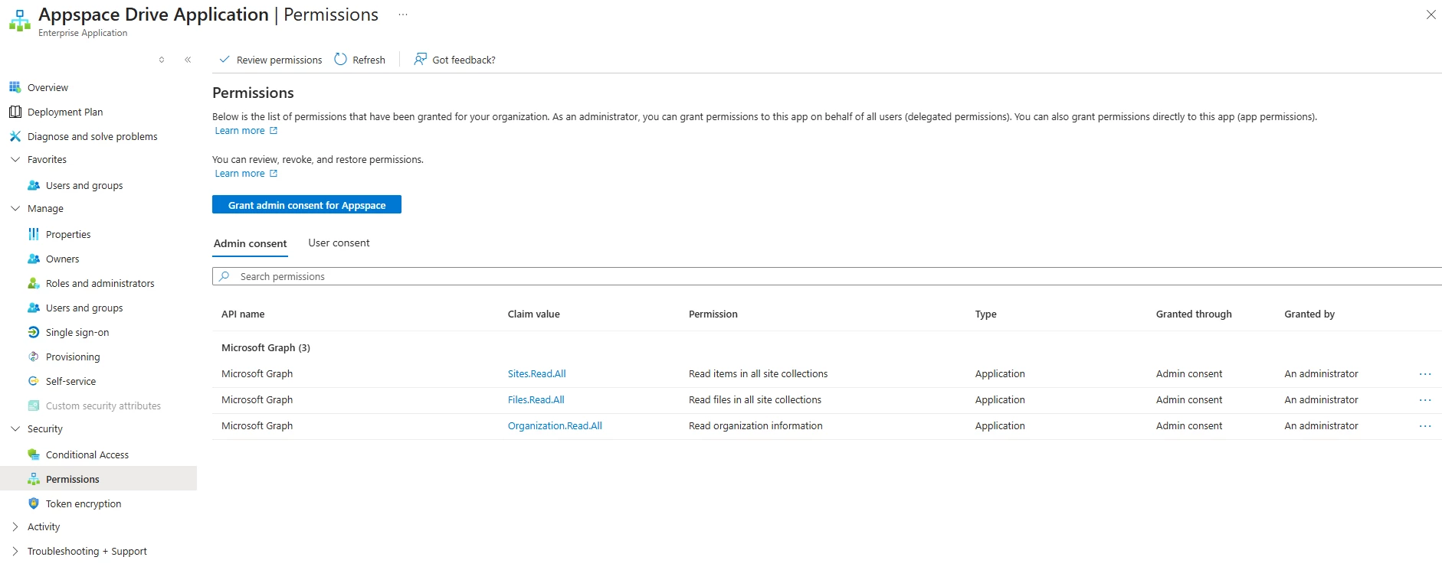
Task: Open the header ellipsis menu beside Permissions
Action: pyautogui.click(x=403, y=15)
